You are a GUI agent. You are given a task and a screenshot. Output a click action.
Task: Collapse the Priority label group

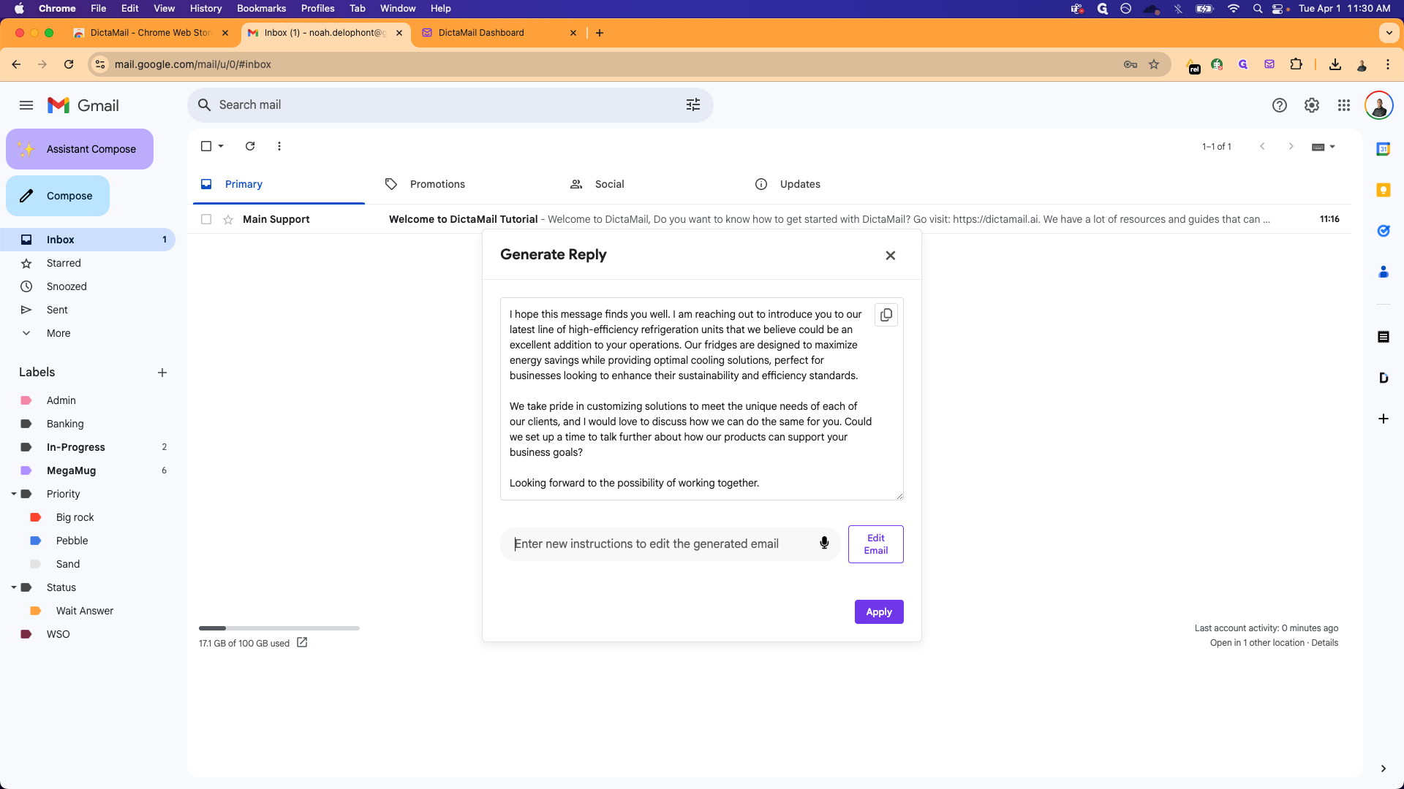(x=14, y=494)
